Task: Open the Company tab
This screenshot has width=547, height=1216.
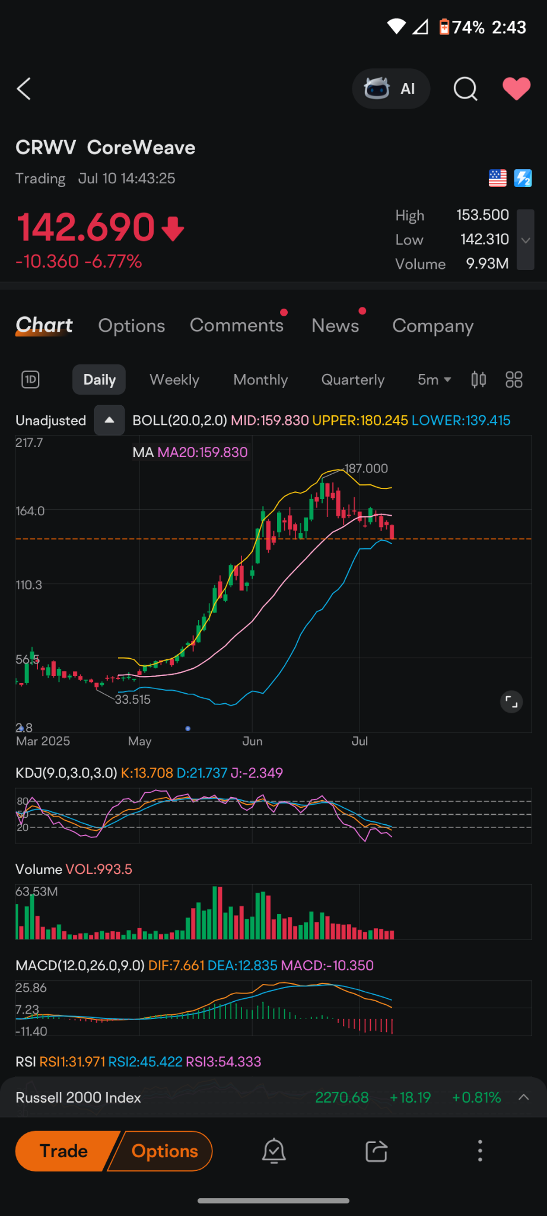Action: coord(433,326)
